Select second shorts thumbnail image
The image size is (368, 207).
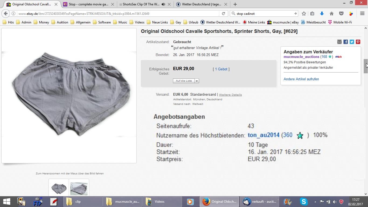79,188
